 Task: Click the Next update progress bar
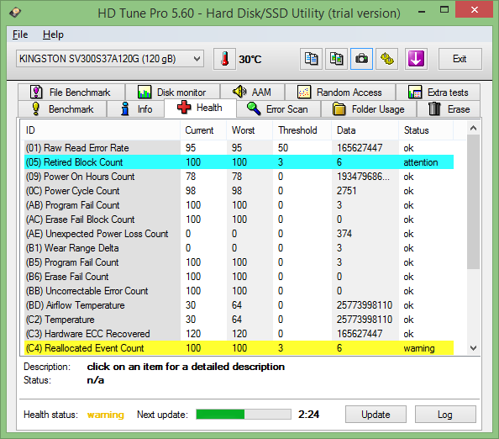244,414
